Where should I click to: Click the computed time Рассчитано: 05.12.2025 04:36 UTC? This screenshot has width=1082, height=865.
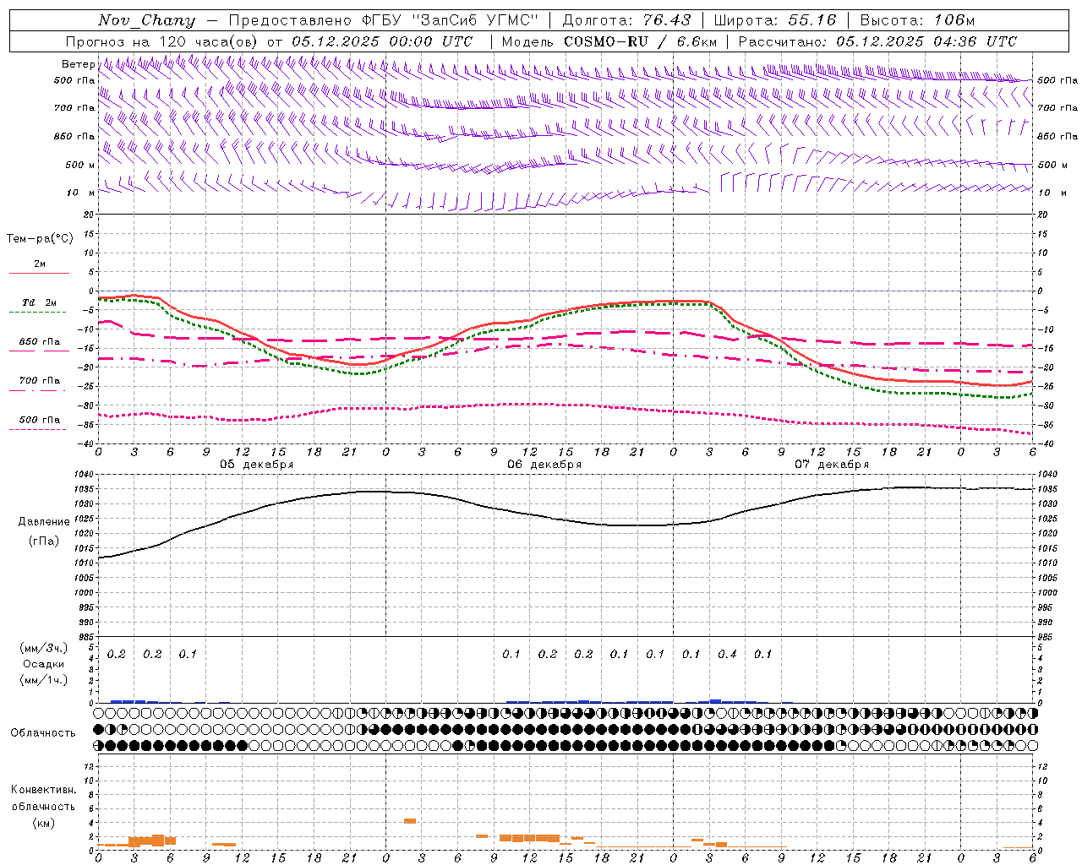coord(877,41)
